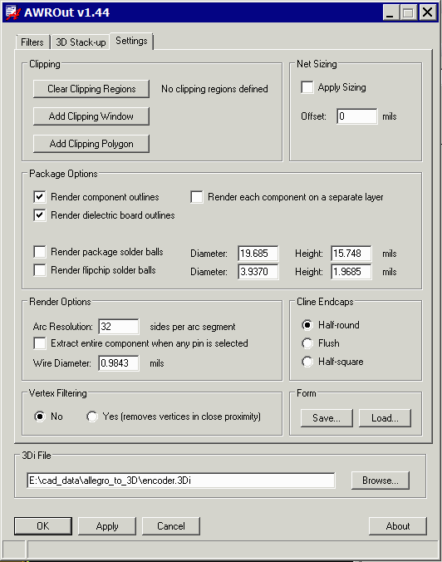
Task: Click Browse... for 3Di file
Action: (x=381, y=481)
